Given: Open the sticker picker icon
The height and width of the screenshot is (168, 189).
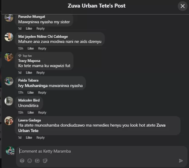Looking at the screenshot, I should pos(45,161).
